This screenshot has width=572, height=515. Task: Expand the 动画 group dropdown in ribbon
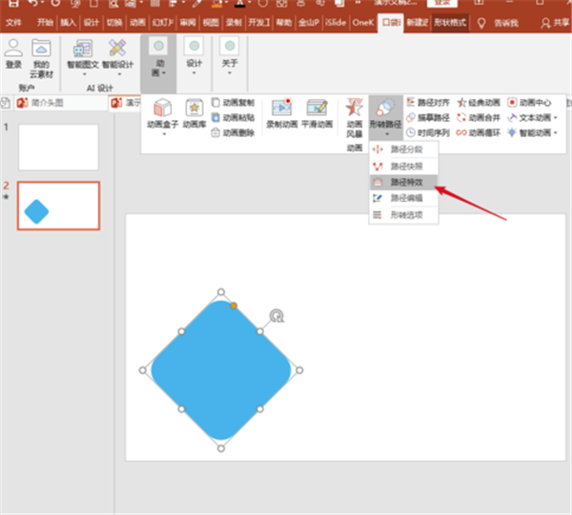158,57
